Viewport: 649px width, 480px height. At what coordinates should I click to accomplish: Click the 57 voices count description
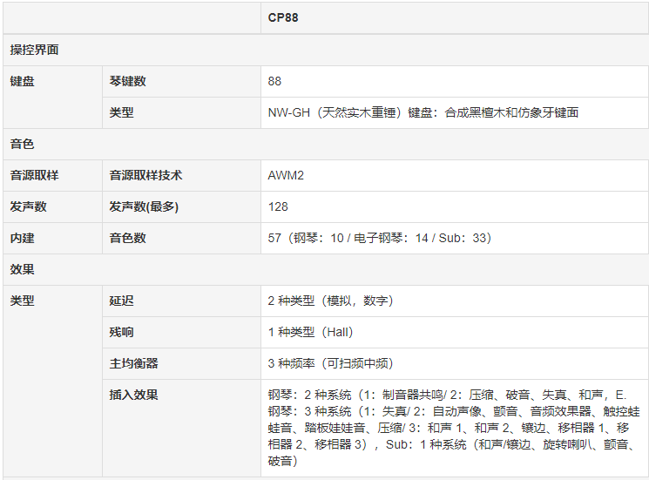pyautogui.click(x=379, y=238)
